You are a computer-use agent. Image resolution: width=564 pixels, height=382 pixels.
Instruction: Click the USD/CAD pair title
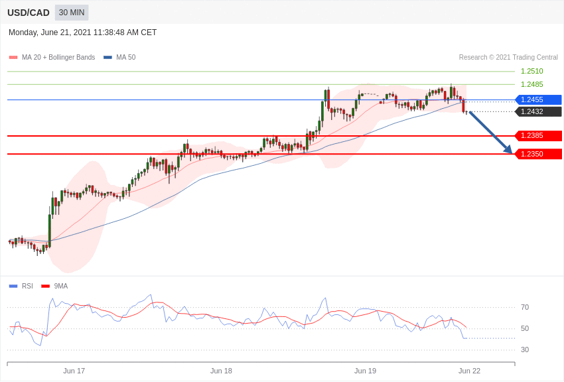(29, 13)
